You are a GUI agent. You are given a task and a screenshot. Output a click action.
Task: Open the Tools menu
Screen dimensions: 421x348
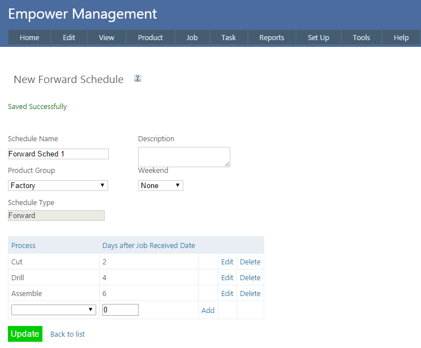[361, 37]
